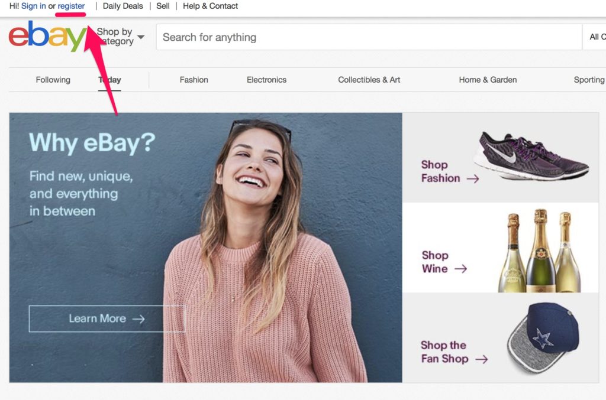
Task: Click the Shop Wine link
Action: coord(444,262)
